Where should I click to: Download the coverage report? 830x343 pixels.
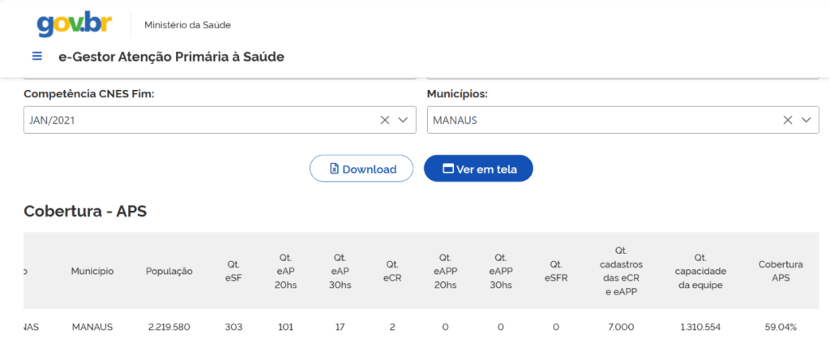(x=361, y=169)
